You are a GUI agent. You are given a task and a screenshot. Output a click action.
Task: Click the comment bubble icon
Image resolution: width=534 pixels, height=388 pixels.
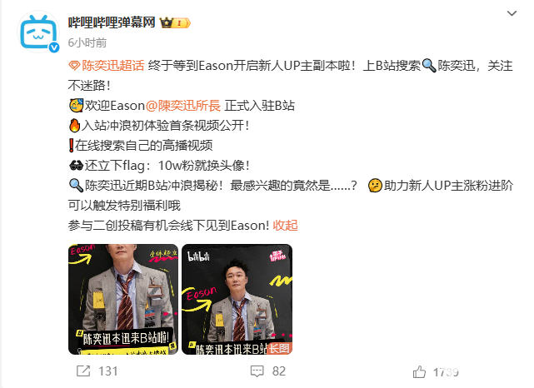click(257, 371)
